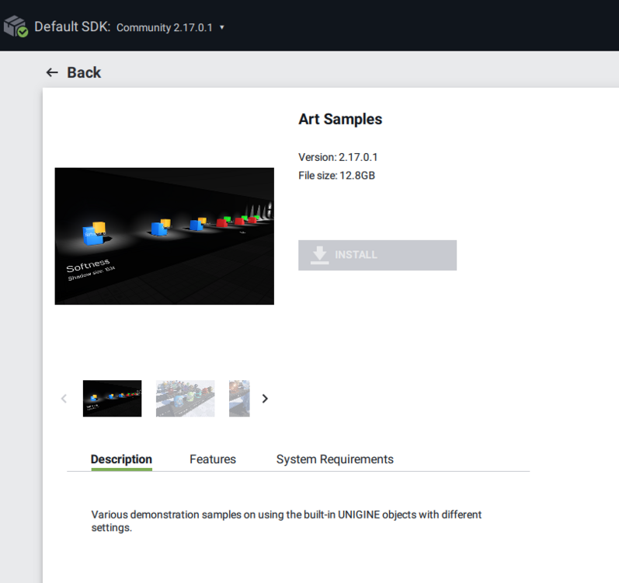This screenshot has height=583, width=619.
Task: Click the left arrow beside Back
Action: click(x=52, y=72)
